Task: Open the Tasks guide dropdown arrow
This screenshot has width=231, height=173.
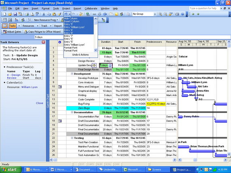Action: point(19,26)
